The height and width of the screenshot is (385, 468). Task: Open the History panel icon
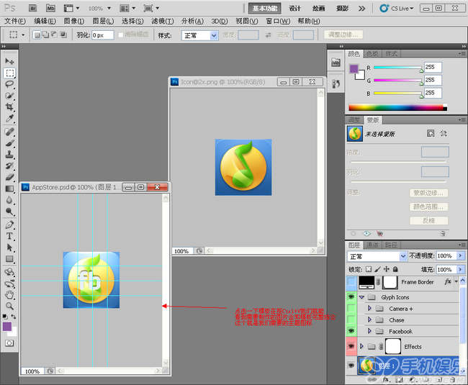(x=336, y=84)
